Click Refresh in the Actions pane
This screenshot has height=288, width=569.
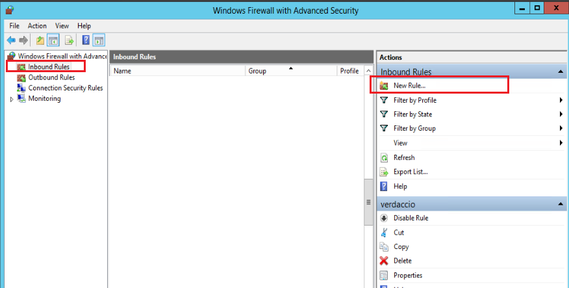(x=404, y=157)
